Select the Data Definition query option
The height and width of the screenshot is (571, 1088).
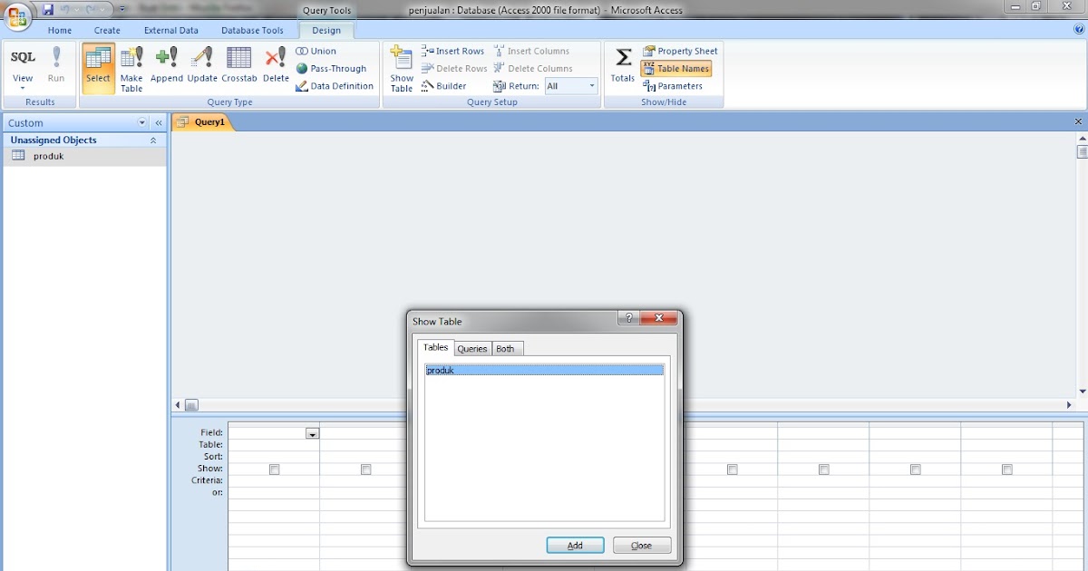(335, 86)
